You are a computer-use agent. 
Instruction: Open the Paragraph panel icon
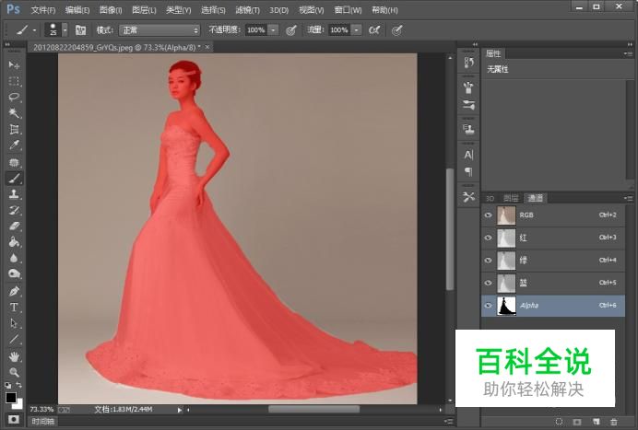(x=468, y=172)
